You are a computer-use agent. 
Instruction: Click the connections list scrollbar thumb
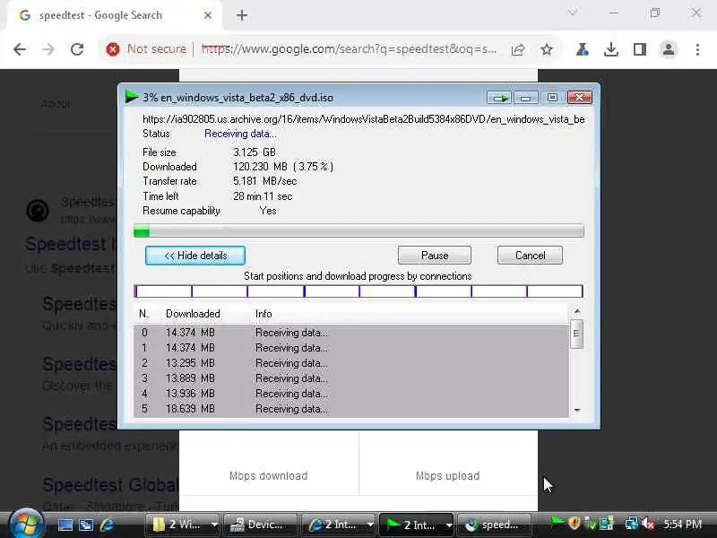click(576, 334)
